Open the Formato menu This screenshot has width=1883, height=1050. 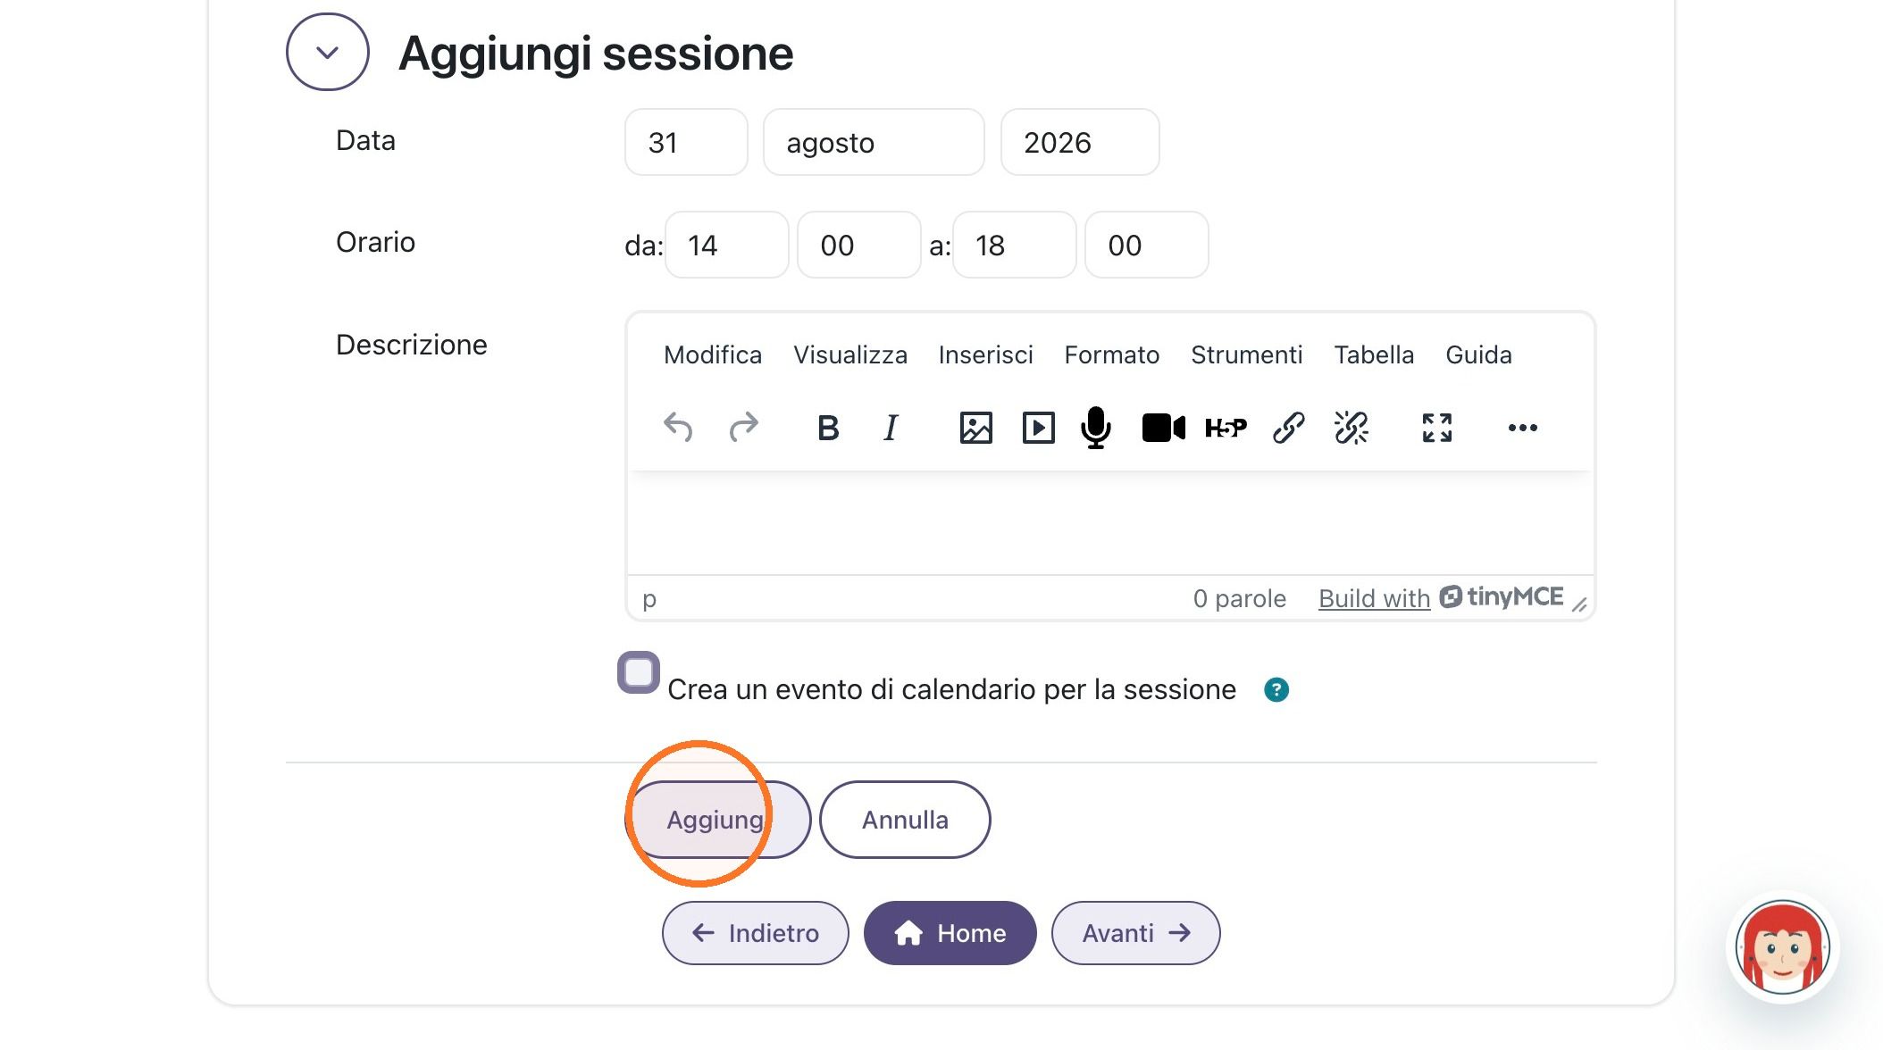tap(1112, 354)
